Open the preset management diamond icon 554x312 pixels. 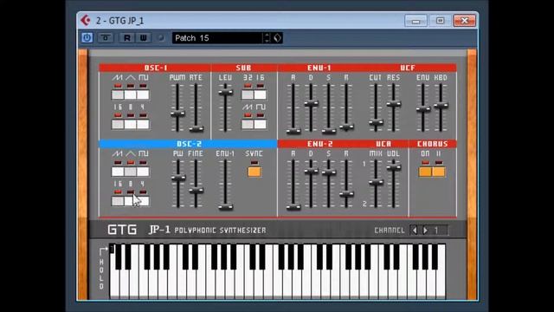point(277,38)
